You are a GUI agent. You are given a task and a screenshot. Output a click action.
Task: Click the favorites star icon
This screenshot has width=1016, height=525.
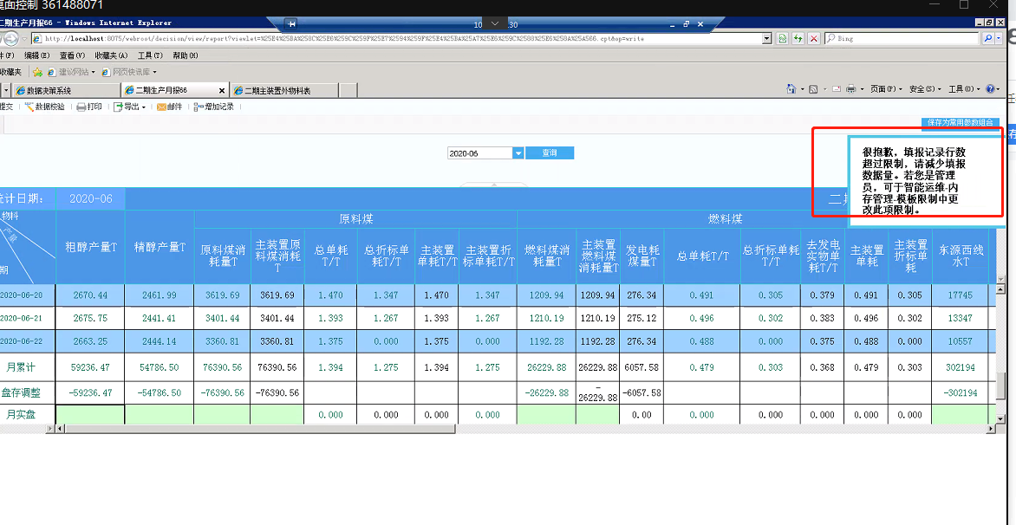[x=37, y=72]
